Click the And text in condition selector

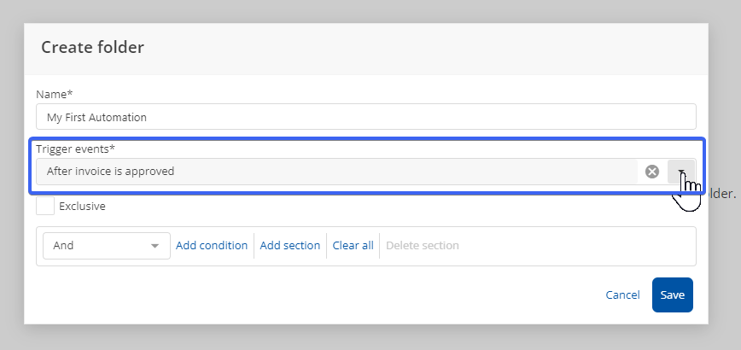[64, 245]
